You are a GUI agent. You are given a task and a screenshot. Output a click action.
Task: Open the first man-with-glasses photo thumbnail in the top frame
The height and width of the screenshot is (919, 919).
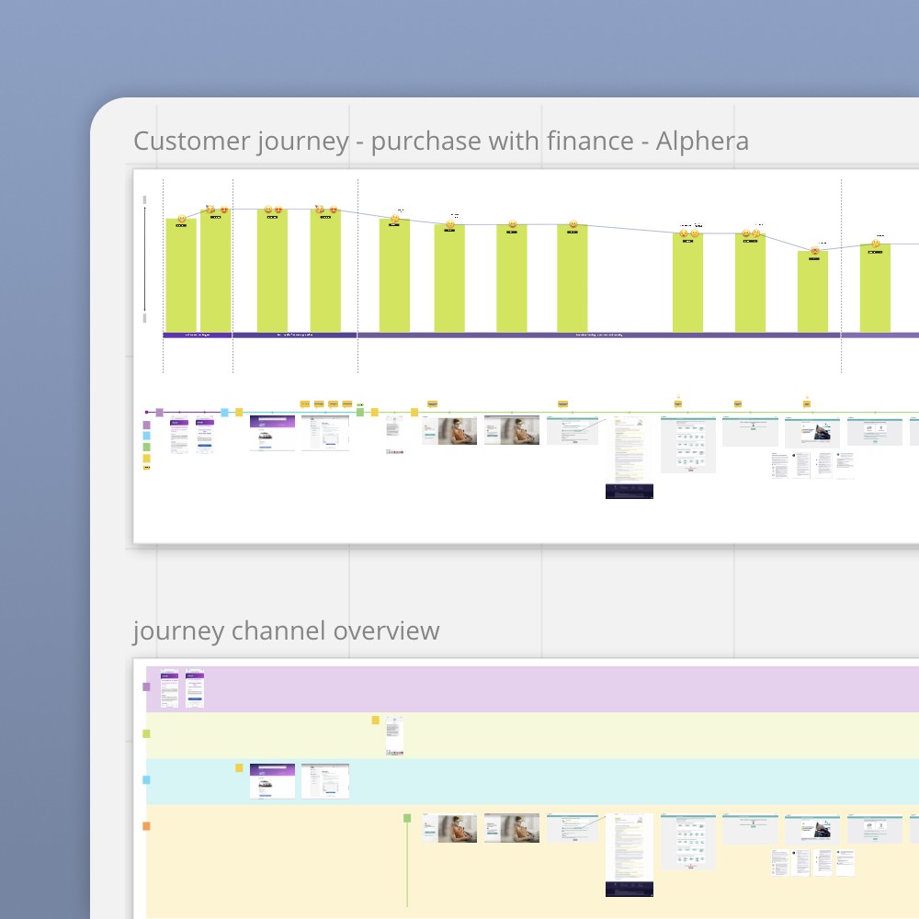pos(449,431)
